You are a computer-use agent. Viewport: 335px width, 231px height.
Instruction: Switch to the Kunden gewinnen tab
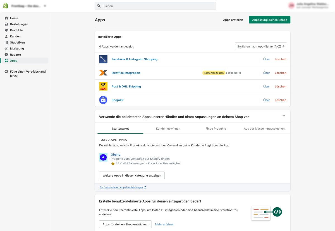tap(168, 128)
